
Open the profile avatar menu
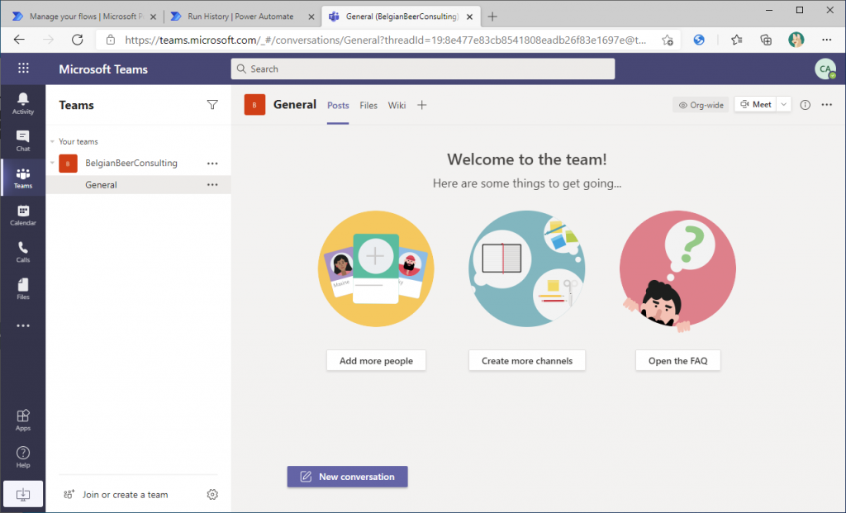[x=825, y=69]
